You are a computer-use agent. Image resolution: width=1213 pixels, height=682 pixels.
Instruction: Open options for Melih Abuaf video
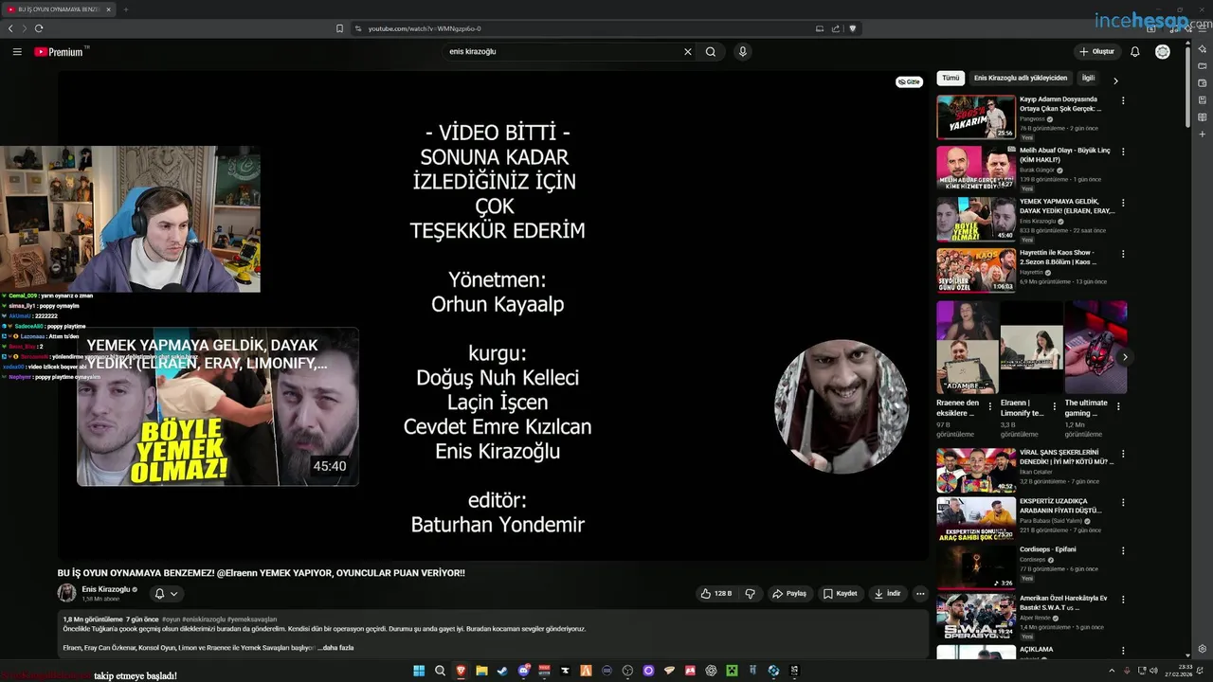(1123, 152)
